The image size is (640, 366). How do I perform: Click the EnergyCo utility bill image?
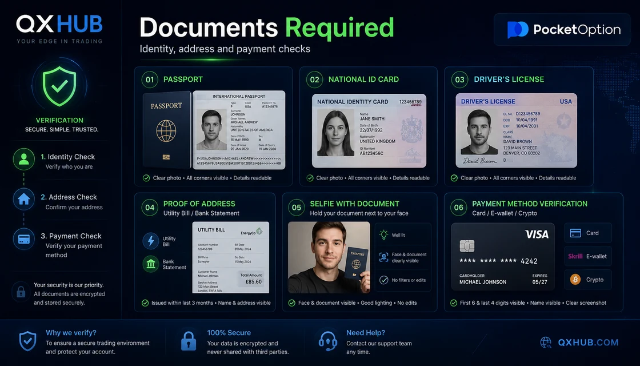click(x=231, y=257)
